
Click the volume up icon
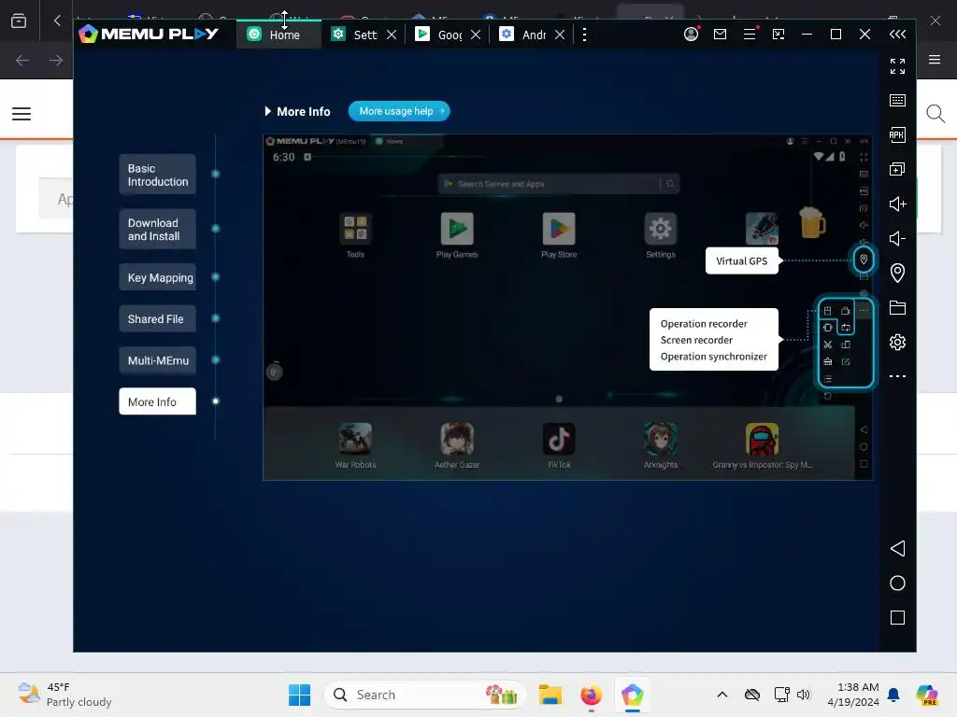pyautogui.click(x=897, y=204)
